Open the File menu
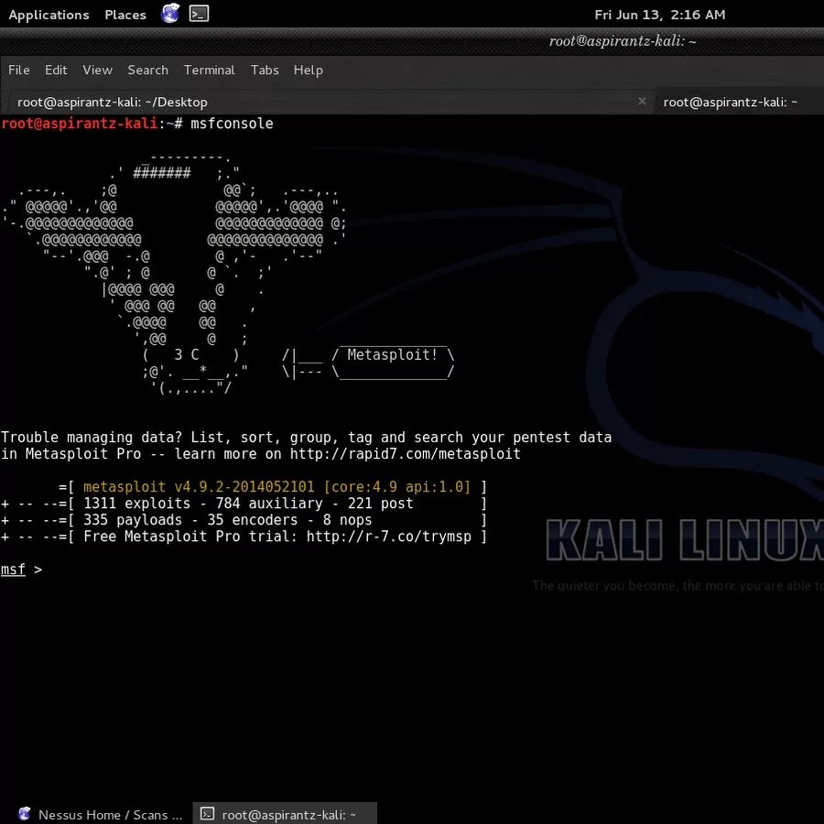The width and height of the screenshot is (824, 824). pos(19,70)
